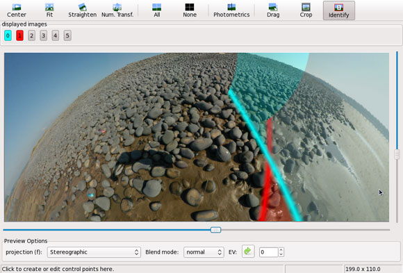The image size is (403, 273).
Task: Toggle display of image 0
Action: pos(8,35)
